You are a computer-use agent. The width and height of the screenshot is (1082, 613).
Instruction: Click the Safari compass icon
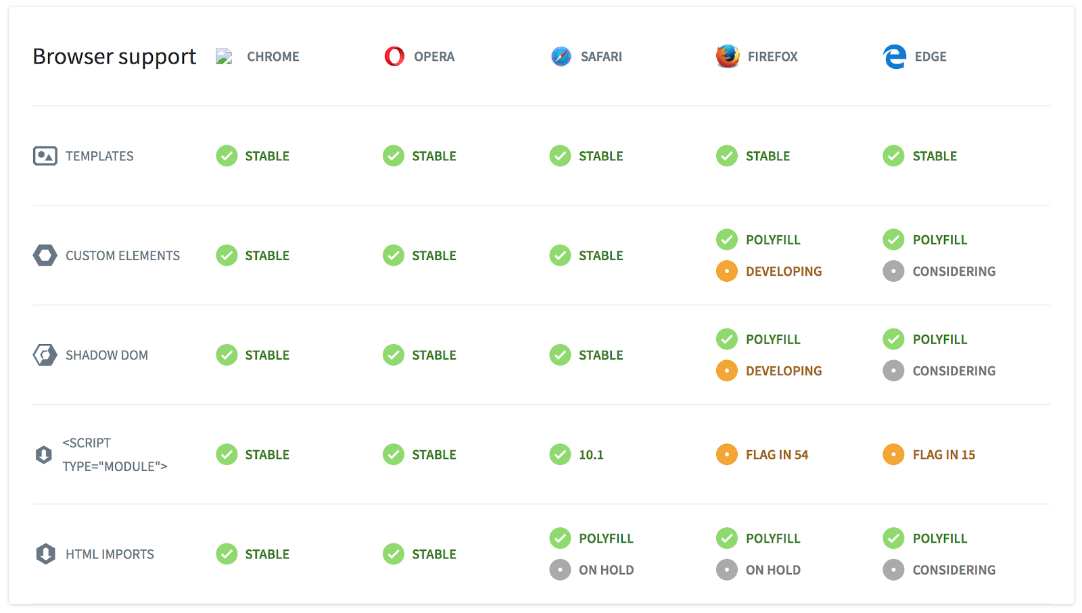pos(561,56)
